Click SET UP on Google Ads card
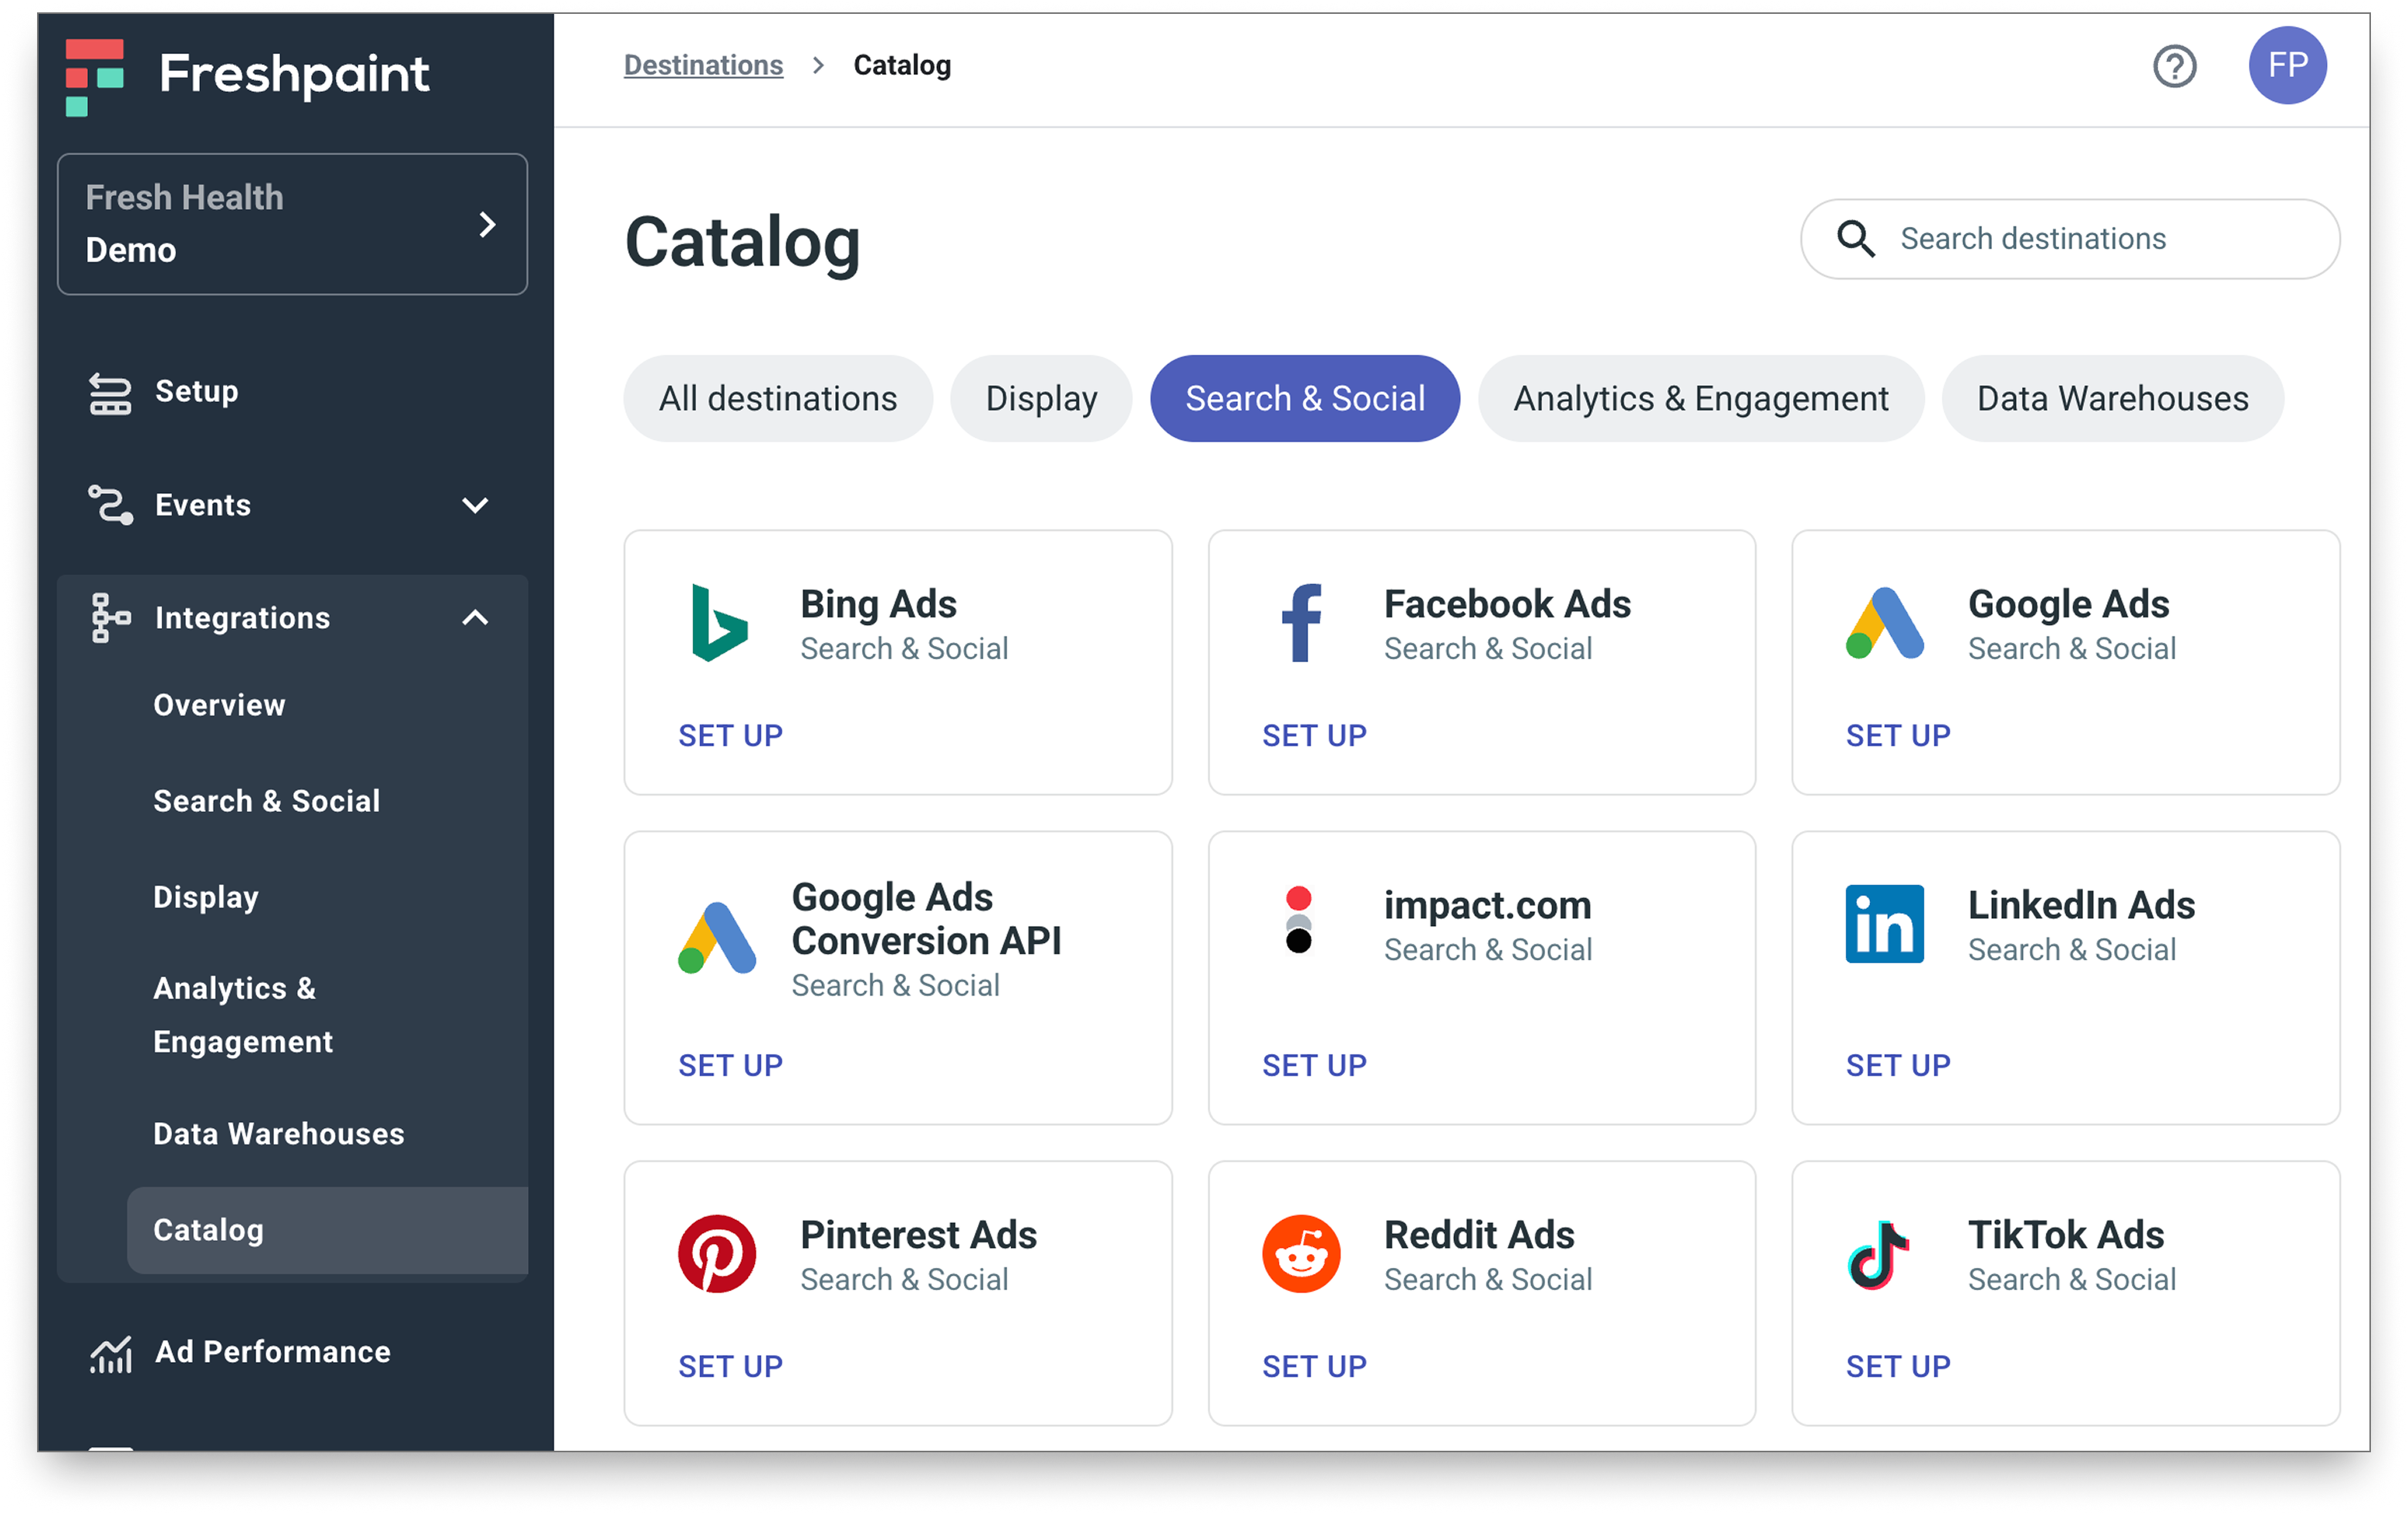The height and width of the screenshot is (1514, 2408). [x=1897, y=736]
